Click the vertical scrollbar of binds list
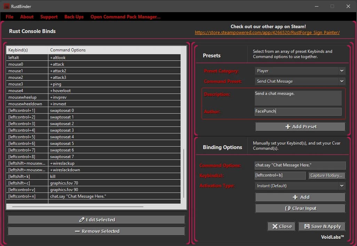 coord(184,173)
